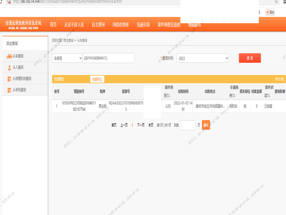Click the page number jump input box
The image size is (286, 215).
pos(188,125)
